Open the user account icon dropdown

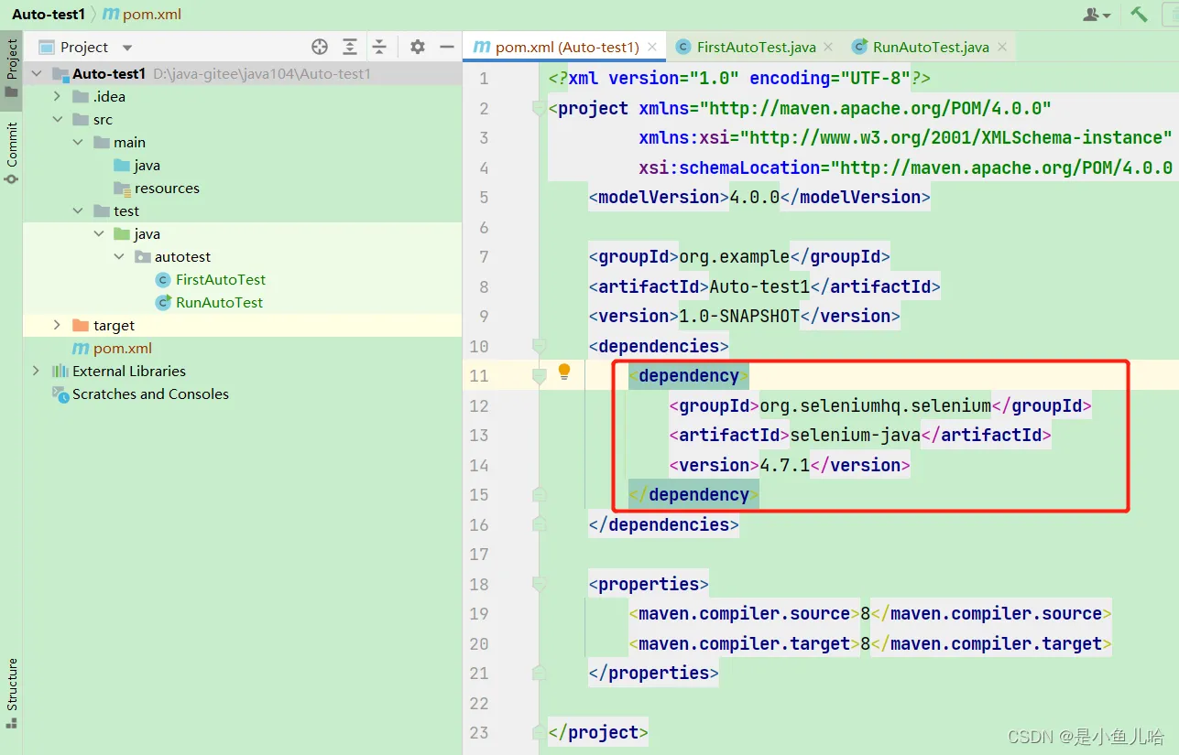pos(1097,15)
